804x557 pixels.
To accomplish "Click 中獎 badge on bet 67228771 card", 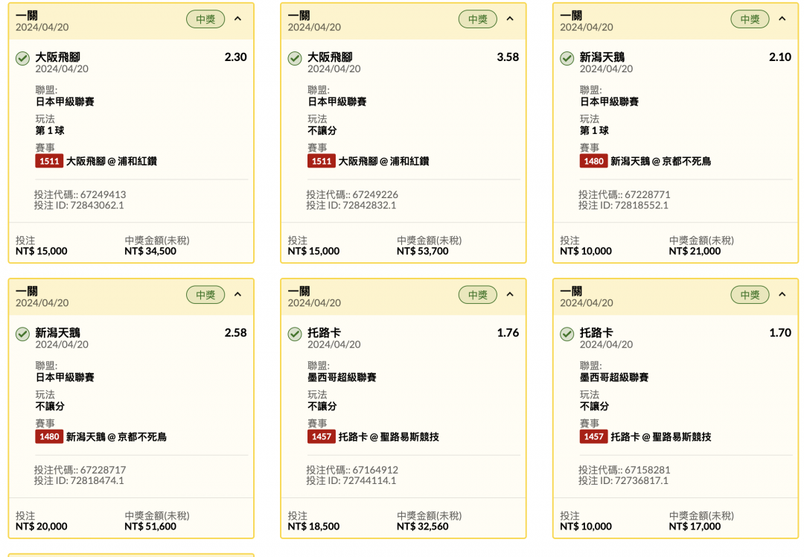I will click(x=750, y=19).
